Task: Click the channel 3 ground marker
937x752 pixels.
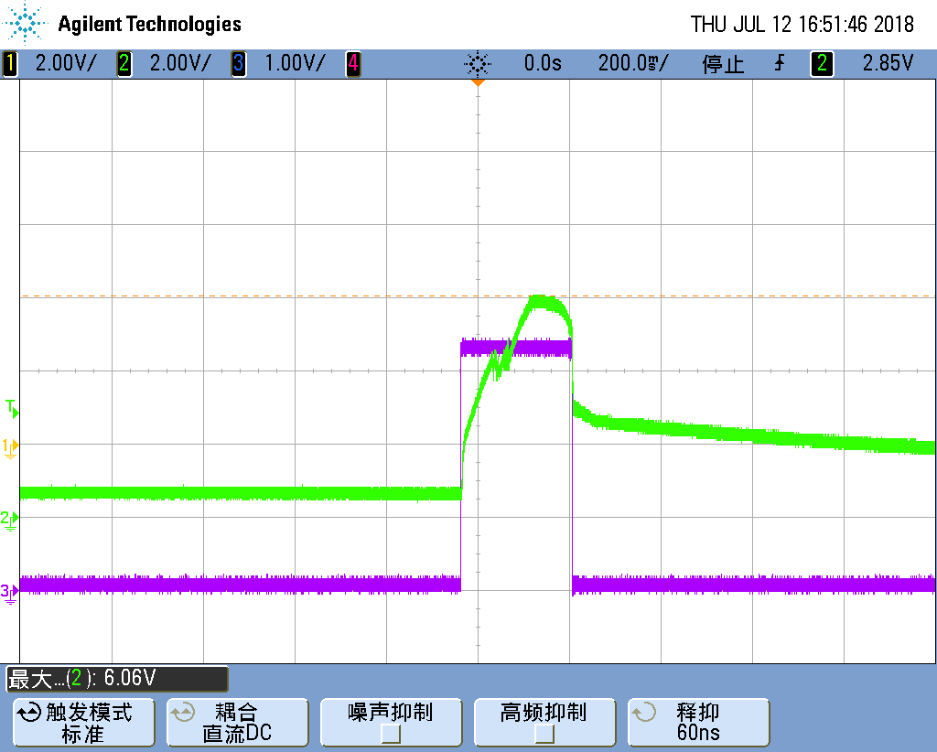Action: click(x=9, y=593)
